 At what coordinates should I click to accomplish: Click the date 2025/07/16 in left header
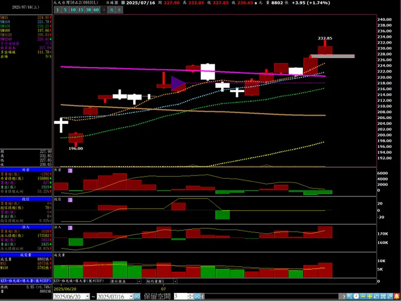(25, 7)
